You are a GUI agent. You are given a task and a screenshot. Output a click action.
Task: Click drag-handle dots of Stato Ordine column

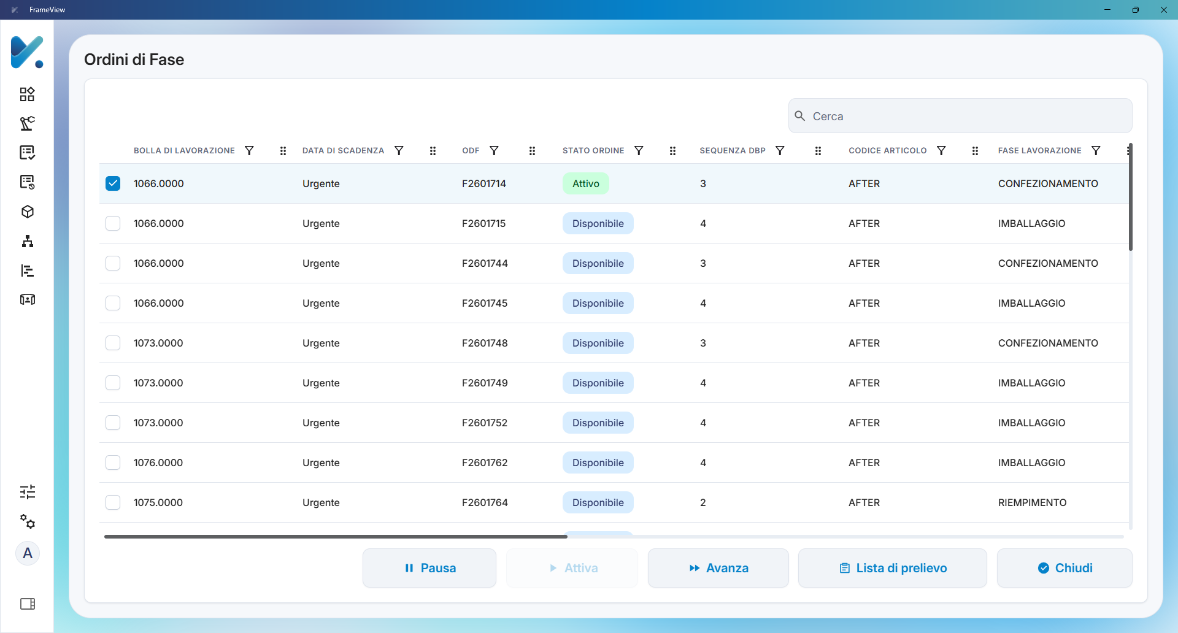[672, 151]
